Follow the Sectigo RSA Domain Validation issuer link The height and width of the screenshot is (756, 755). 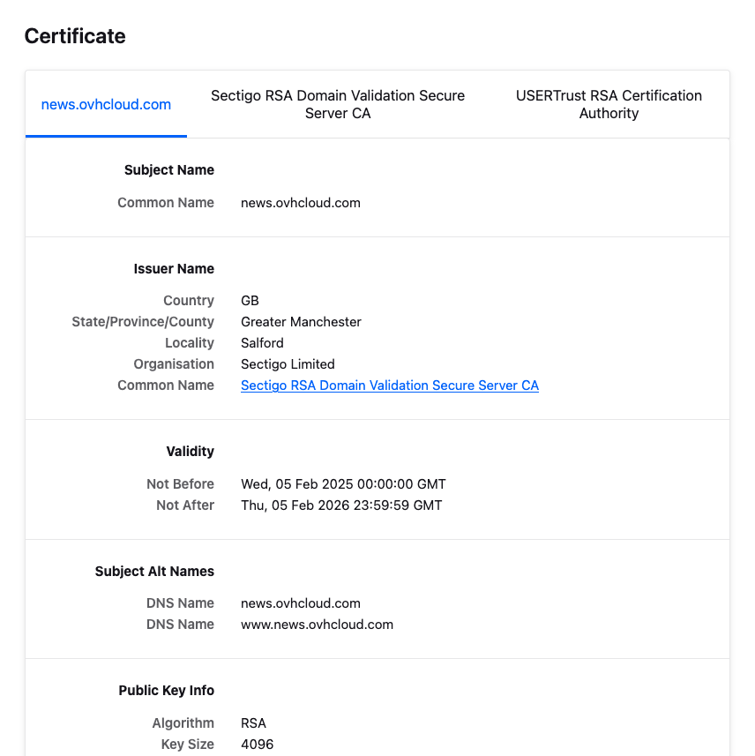coord(390,385)
